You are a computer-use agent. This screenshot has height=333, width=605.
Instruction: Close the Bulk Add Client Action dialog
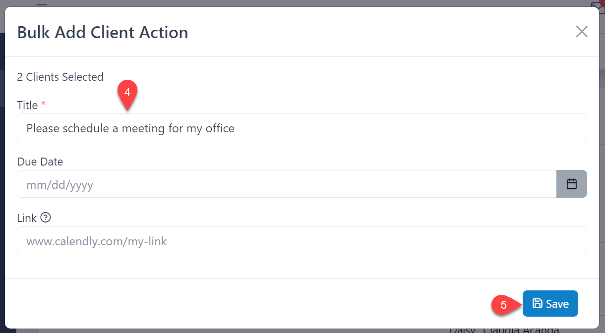581,31
